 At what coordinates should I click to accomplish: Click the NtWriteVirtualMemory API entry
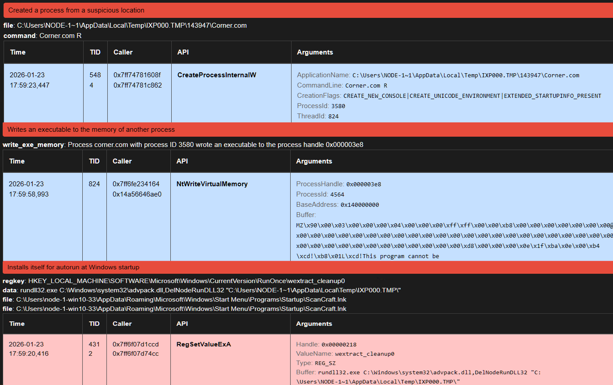tap(211, 184)
